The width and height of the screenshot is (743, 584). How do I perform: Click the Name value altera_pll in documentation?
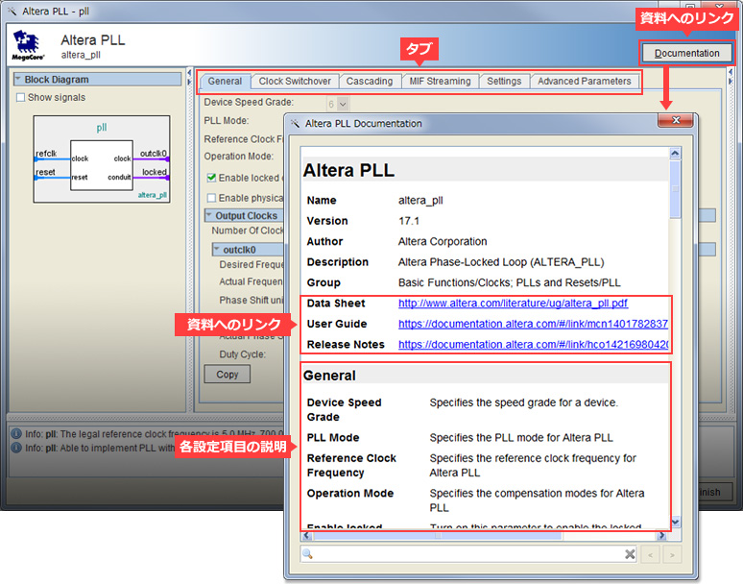click(x=420, y=201)
